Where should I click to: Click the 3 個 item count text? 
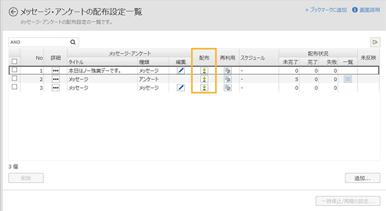pos(13,166)
